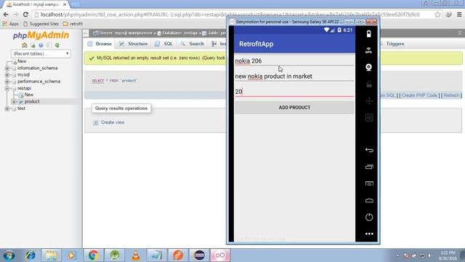This screenshot has width=465, height=262.
Task: Tap the ADD PRODUCT button
Action: click(x=294, y=108)
